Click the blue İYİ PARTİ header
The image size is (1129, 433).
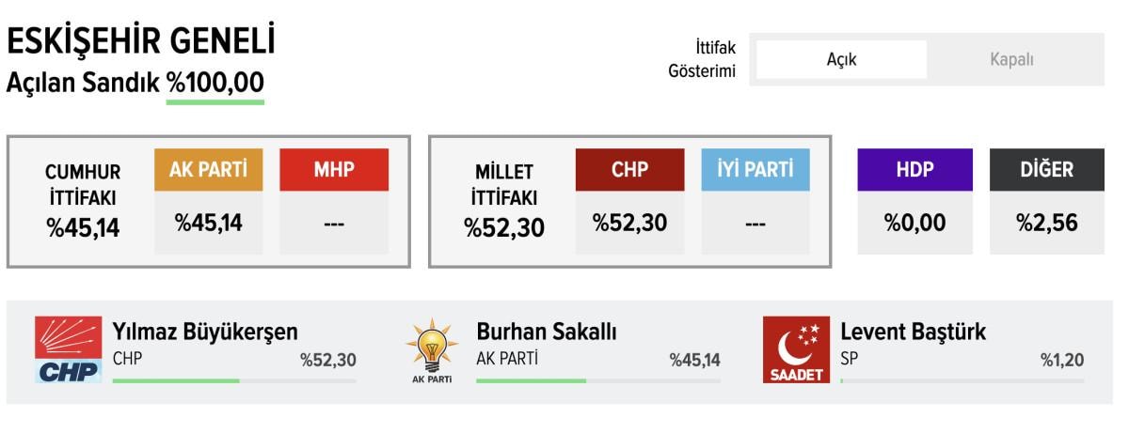pos(755,170)
